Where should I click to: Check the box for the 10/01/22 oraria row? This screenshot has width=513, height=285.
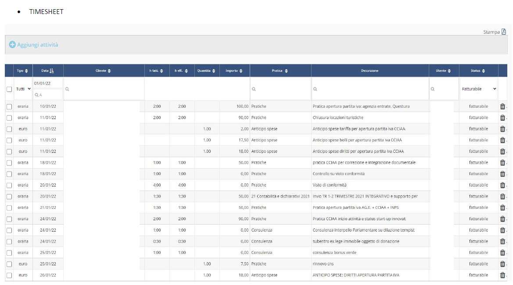[9, 106]
